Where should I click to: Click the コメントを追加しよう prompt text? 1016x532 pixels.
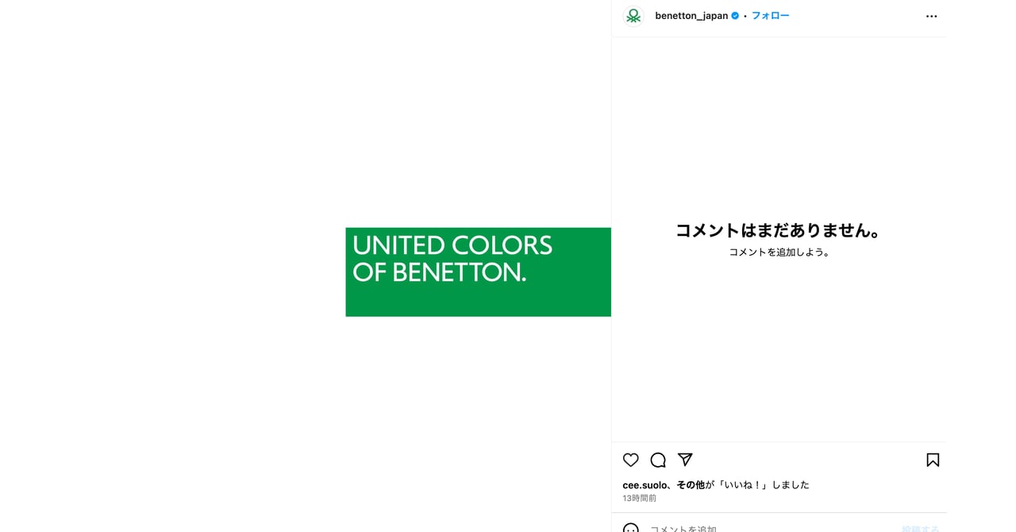779,253
